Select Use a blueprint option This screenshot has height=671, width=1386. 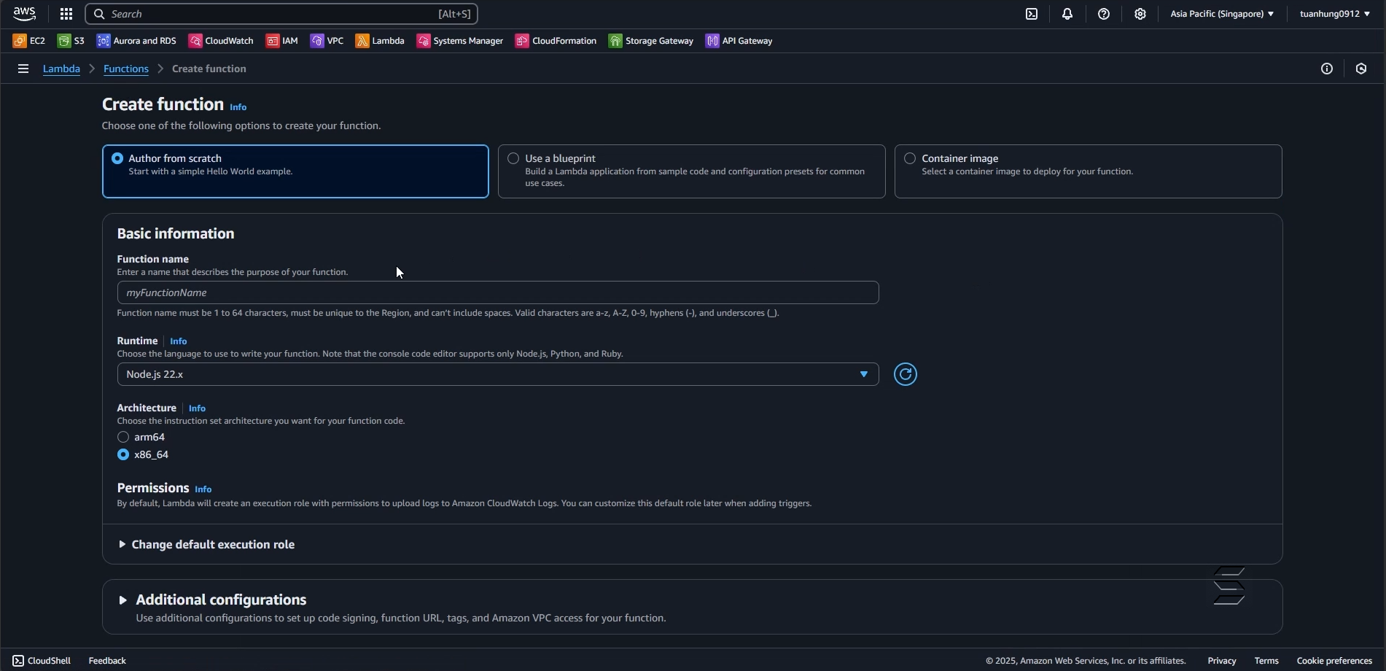point(691,171)
